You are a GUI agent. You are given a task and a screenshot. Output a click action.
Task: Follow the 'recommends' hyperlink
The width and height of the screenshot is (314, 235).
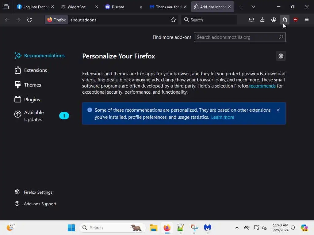click(262, 86)
